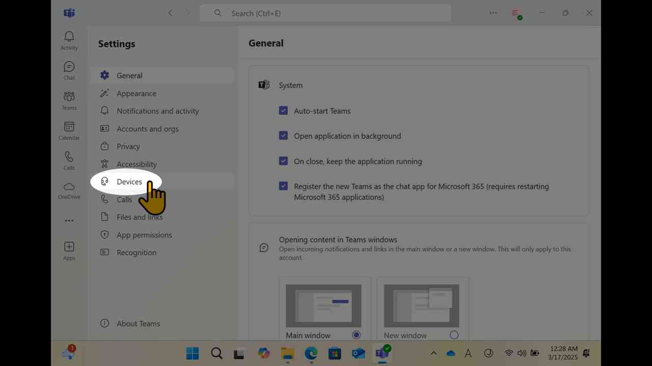
Task: Show more apps ellipsis in left rail
Action: point(69,221)
